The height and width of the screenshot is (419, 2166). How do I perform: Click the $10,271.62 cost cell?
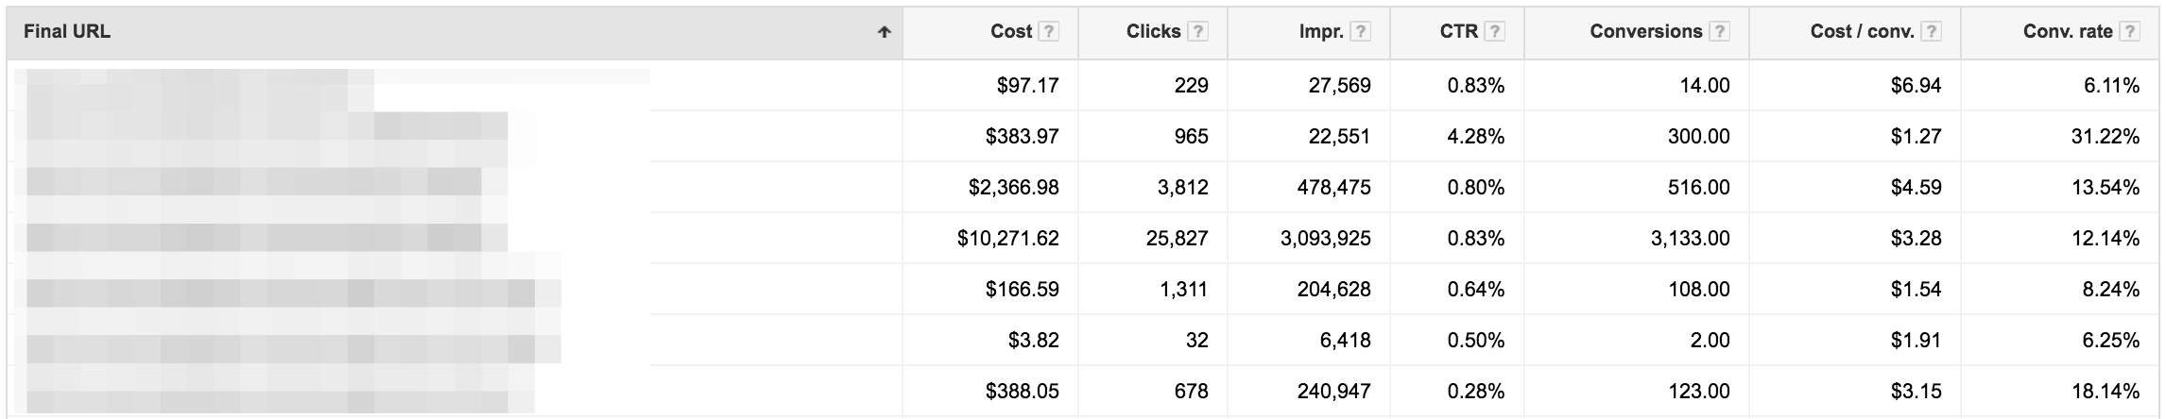click(x=1007, y=239)
